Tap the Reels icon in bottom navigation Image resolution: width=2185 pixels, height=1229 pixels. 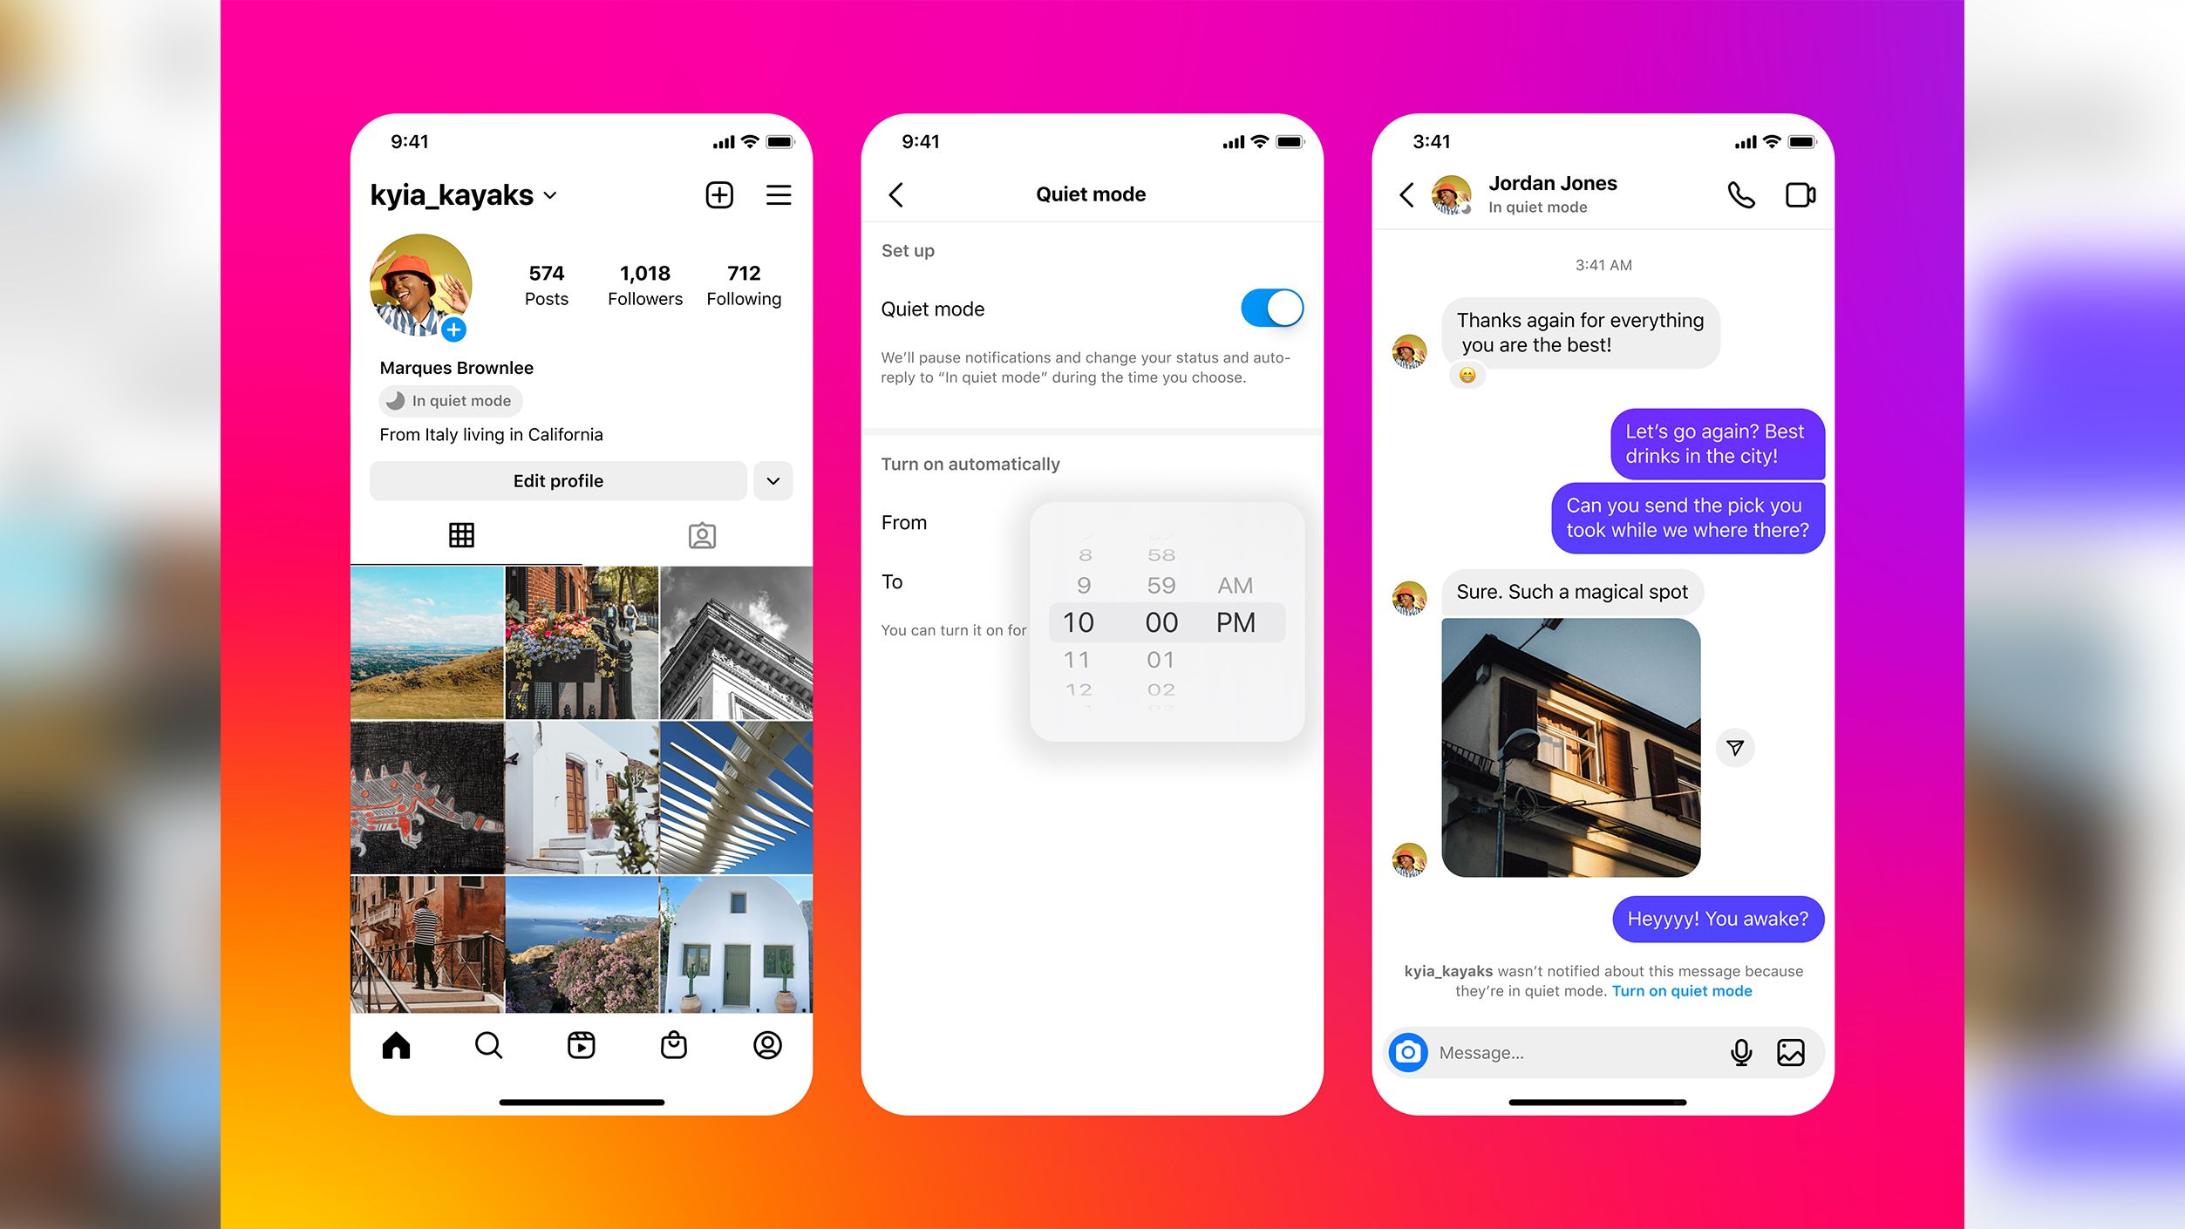[x=581, y=1044]
